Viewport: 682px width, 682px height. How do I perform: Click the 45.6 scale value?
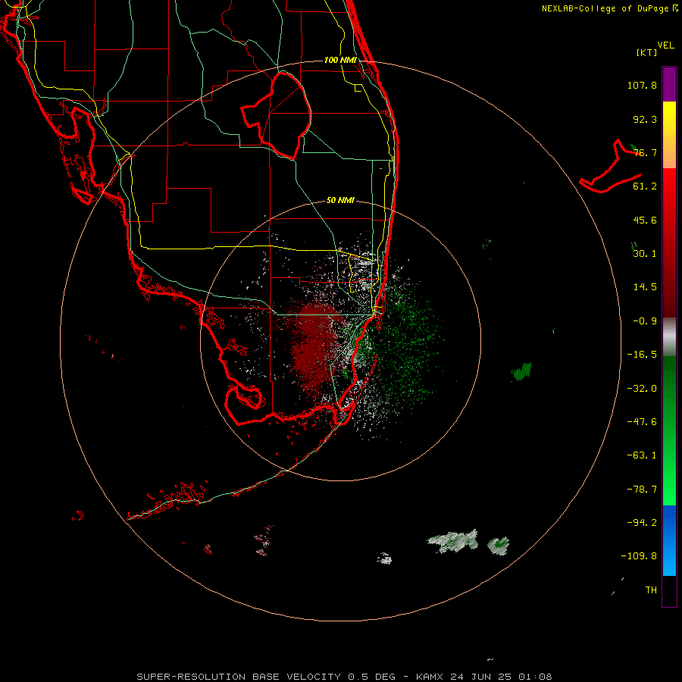645,220
